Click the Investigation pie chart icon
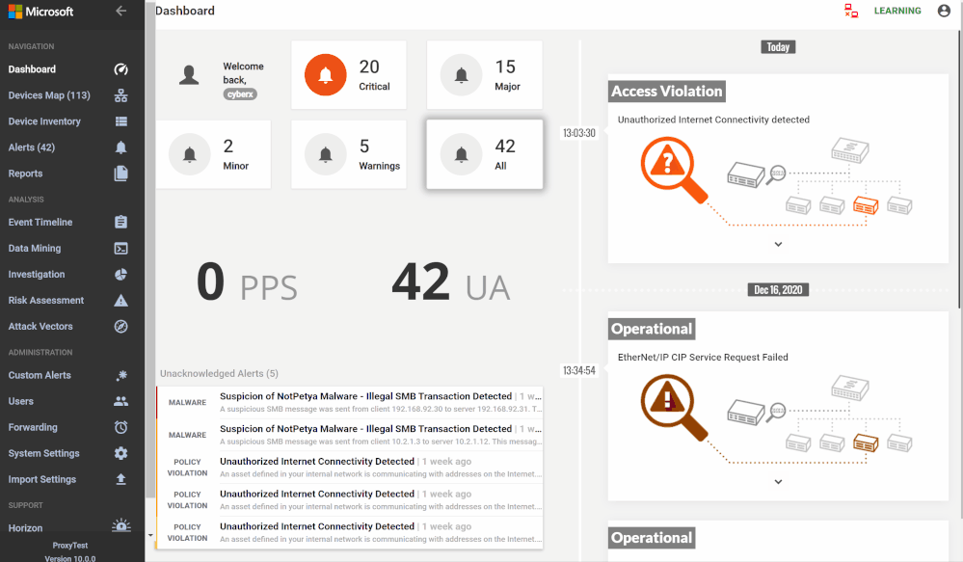963x562 pixels. pos(121,275)
